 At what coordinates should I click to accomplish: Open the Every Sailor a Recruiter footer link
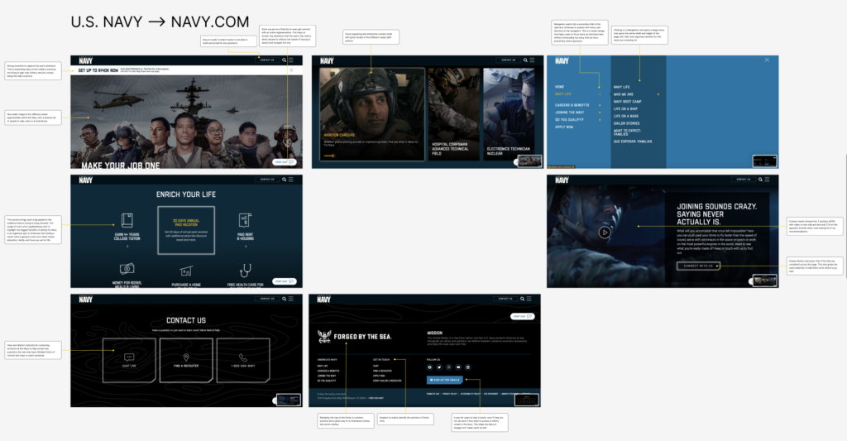click(387, 381)
